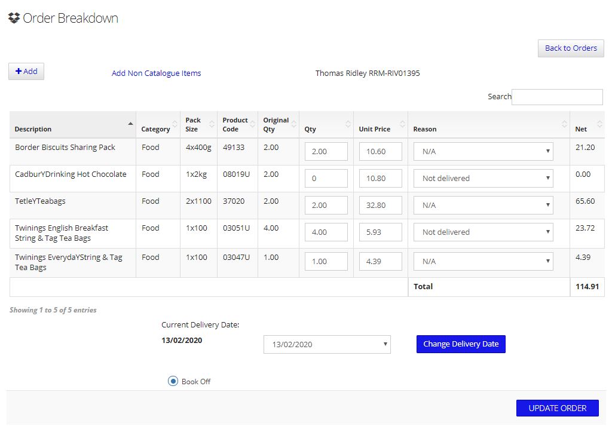The height and width of the screenshot is (432, 612).
Task: Open Reason dropdown for Twinings English Breakfast
Action: pyautogui.click(x=483, y=232)
